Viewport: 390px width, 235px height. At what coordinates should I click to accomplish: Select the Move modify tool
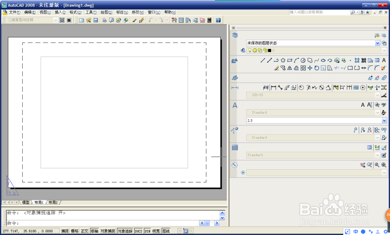pyautogui.click(x=310, y=68)
